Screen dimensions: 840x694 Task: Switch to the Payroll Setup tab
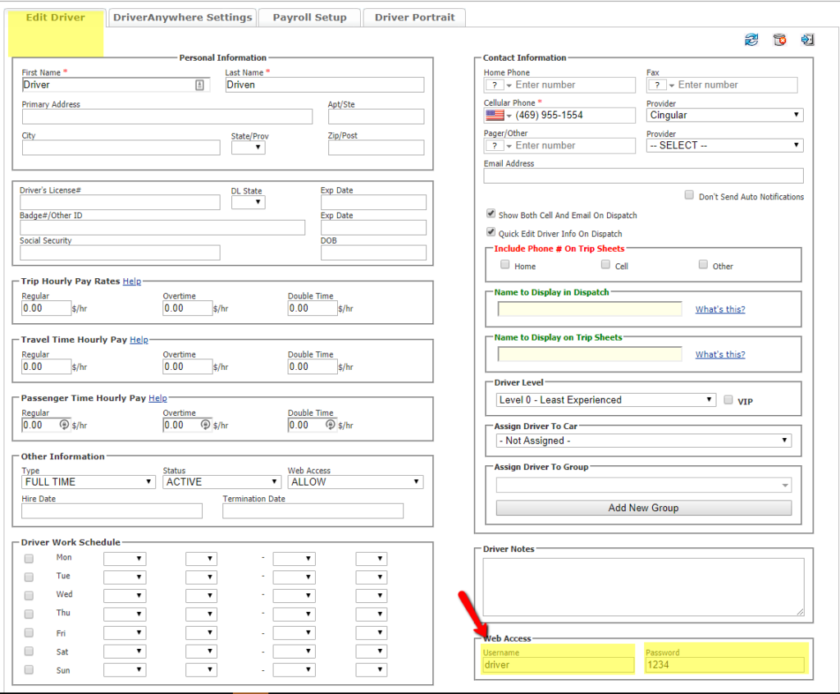[309, 17]
